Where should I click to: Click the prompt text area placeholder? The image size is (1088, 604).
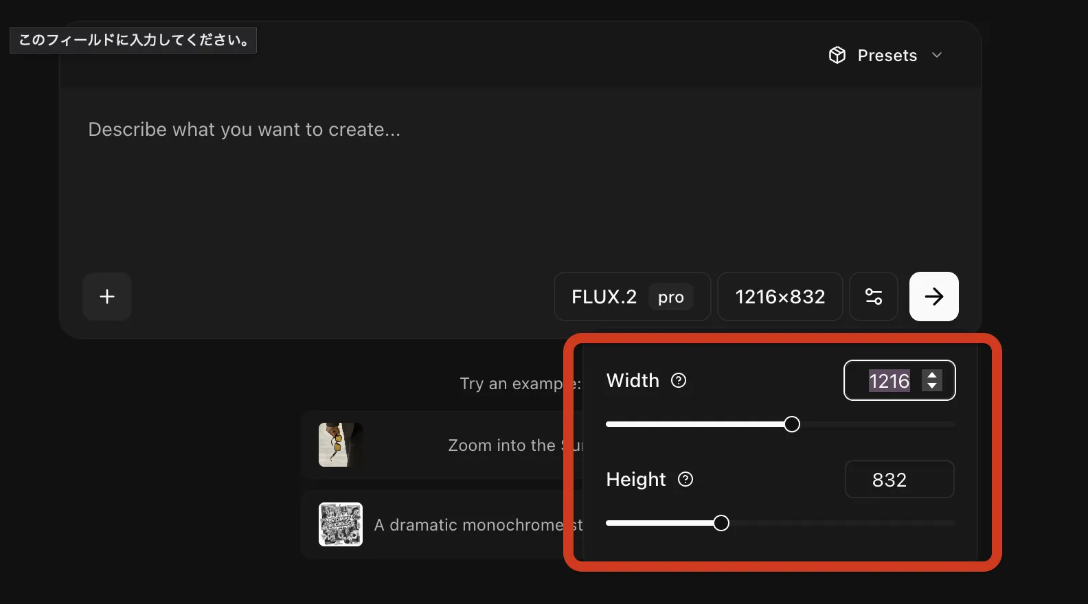click(x=244, y=130)
